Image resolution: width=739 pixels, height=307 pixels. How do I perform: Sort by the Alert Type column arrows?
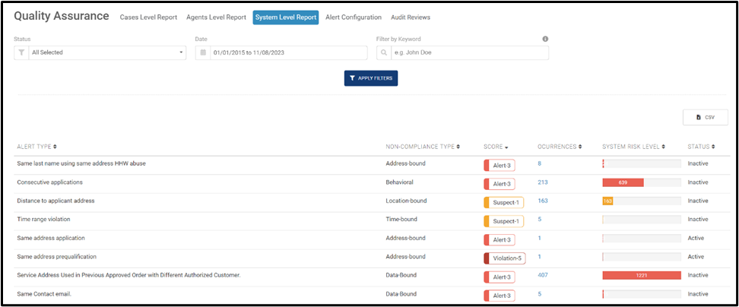click(56, 147)
